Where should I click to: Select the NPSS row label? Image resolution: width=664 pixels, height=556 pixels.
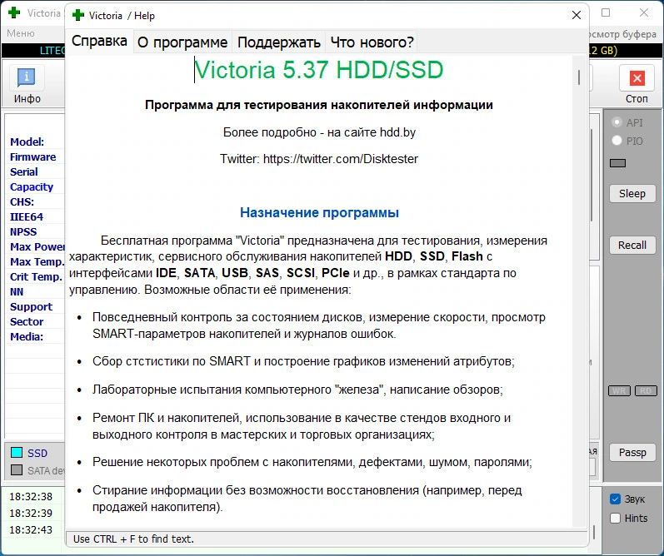[x=23, y=232]
